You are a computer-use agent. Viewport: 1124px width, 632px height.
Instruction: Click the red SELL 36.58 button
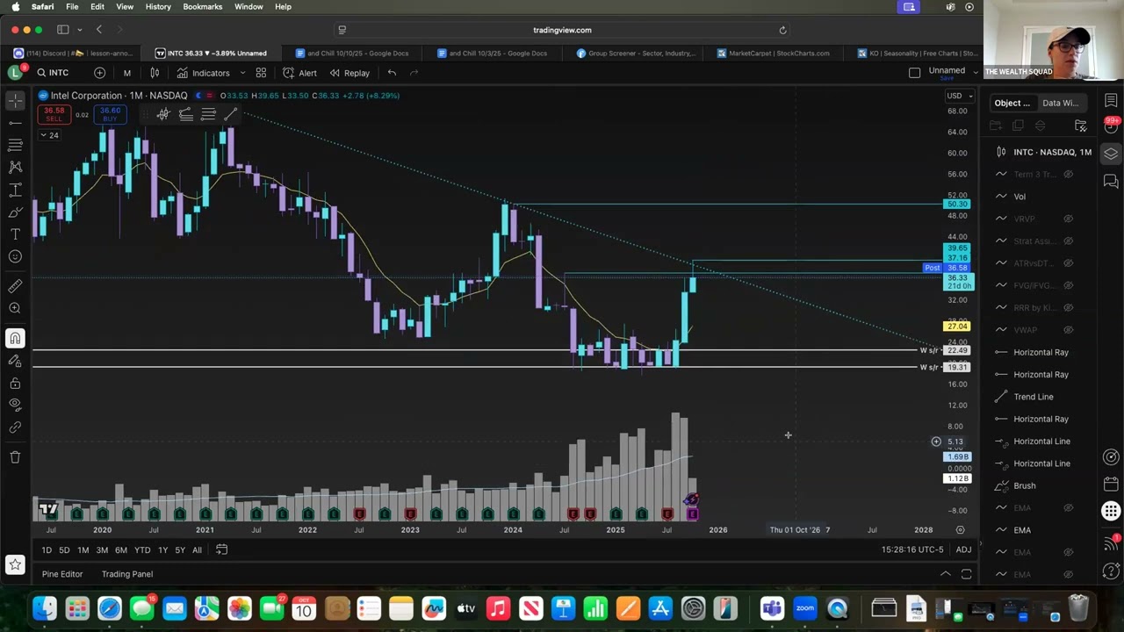click(54, 114)
